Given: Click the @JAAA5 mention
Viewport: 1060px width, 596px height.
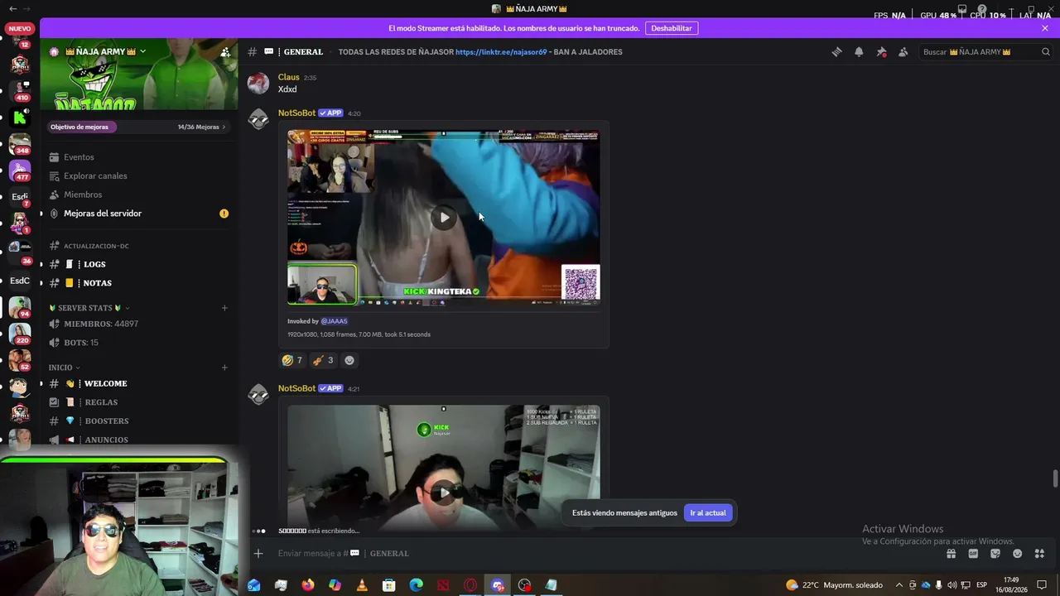Looking at the screenshot, I should tap(334, 321).
